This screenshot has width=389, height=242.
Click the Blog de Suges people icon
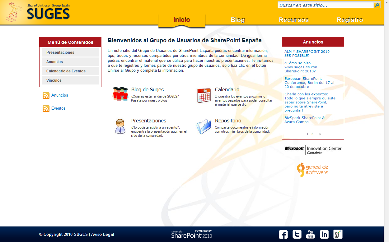pyautogui.click(x=120, y=94)
